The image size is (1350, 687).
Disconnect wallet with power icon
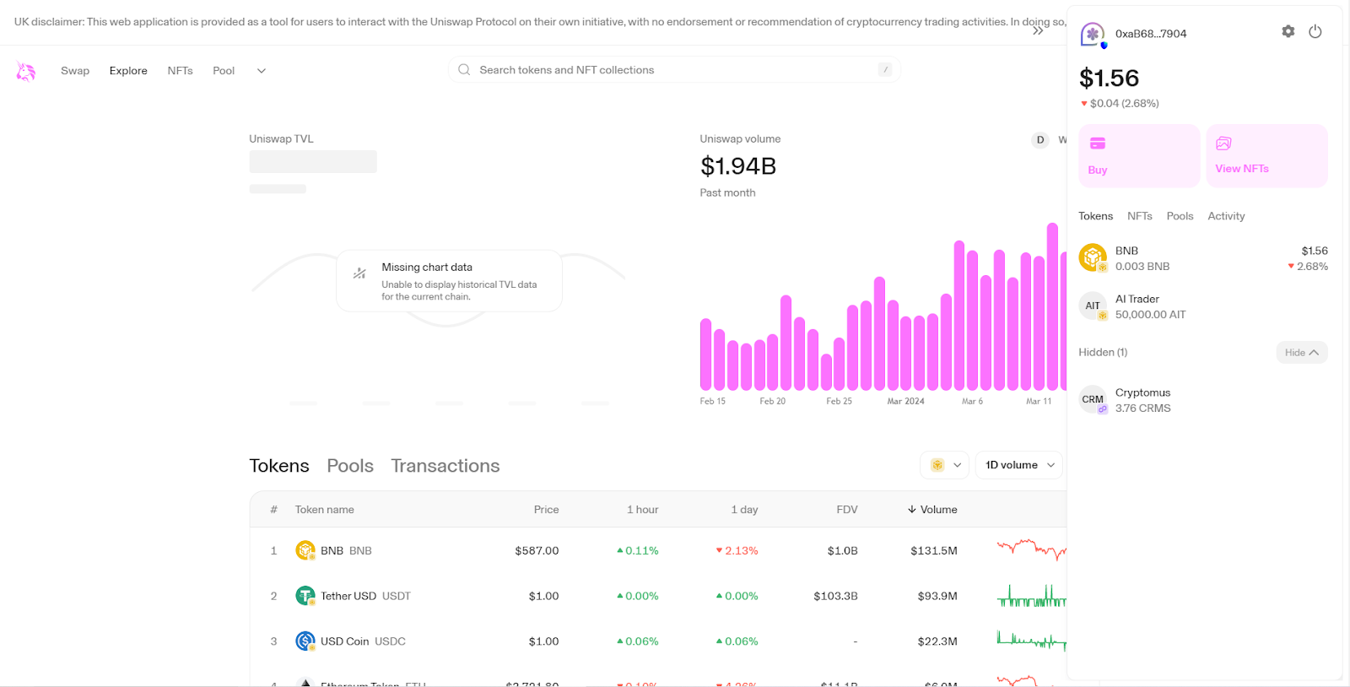[1315, 31]
